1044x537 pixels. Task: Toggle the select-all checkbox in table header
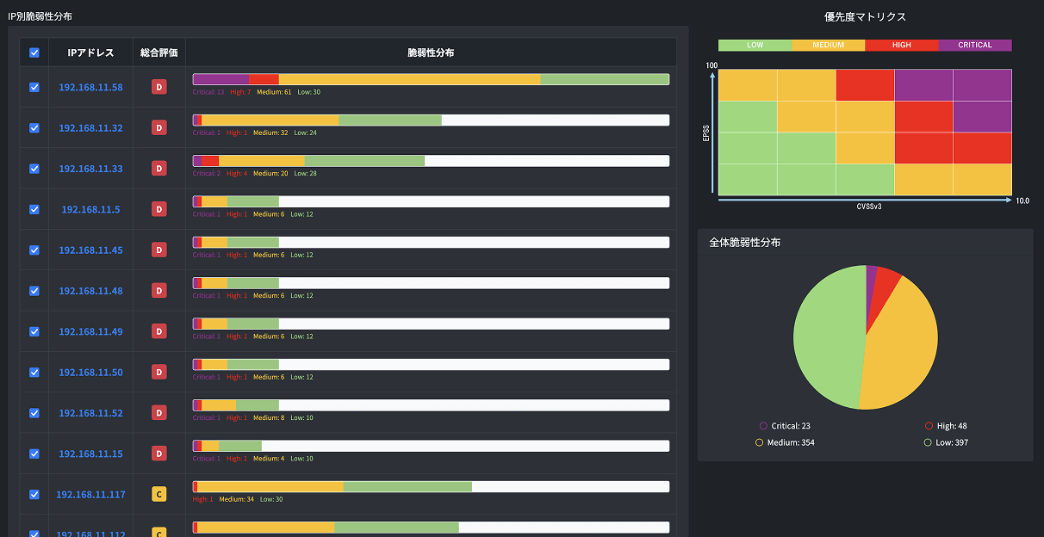pos(34,52)
